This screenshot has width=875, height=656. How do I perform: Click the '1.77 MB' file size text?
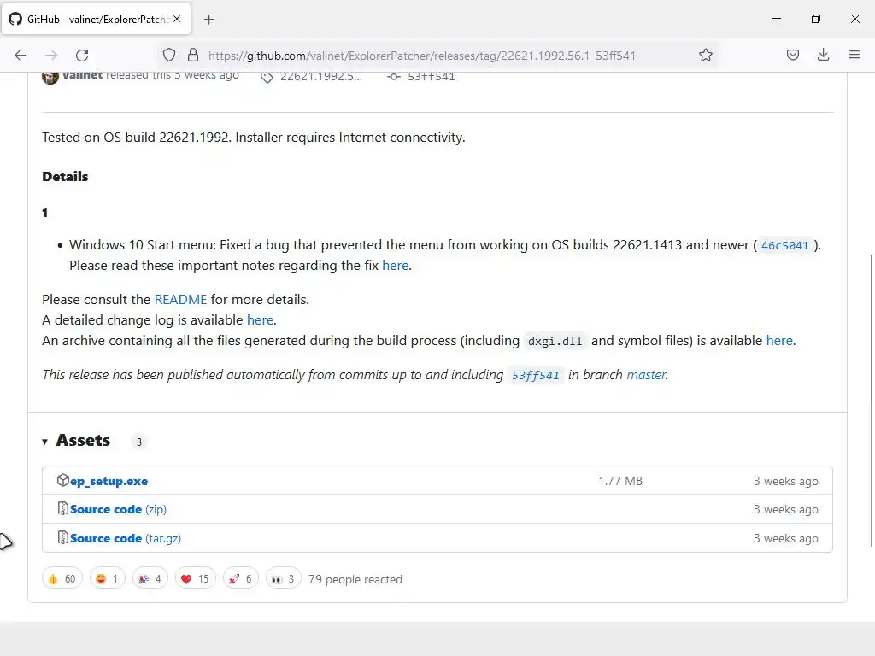(620, 482)
